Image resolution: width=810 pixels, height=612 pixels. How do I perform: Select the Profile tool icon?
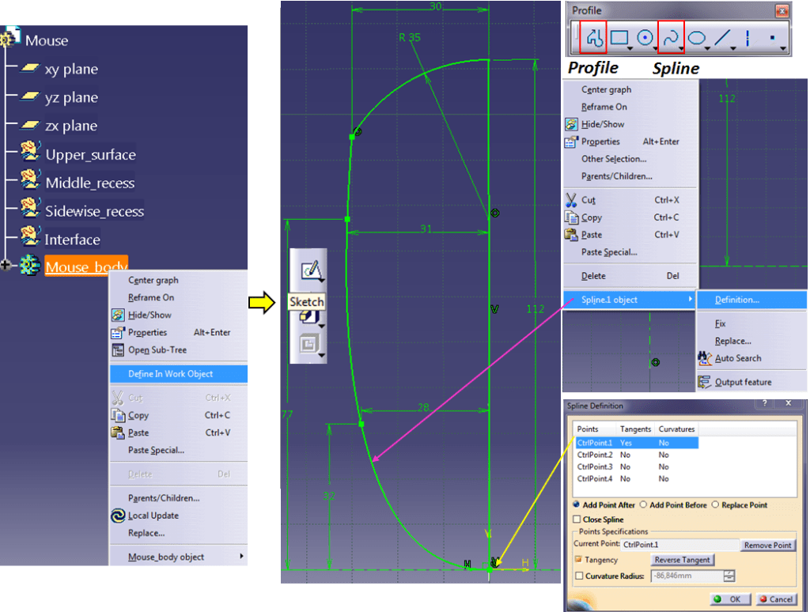[x=594, y=37]
